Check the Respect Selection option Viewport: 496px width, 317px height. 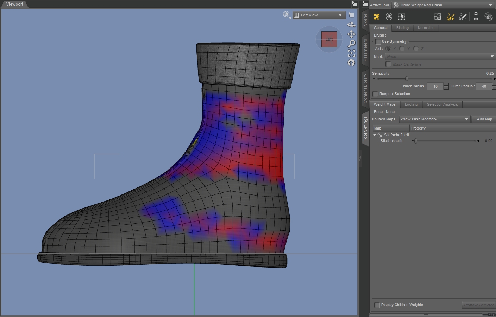(376, 94)
